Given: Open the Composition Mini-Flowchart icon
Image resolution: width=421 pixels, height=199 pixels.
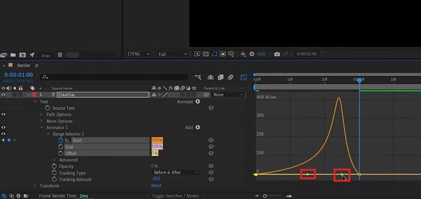Looking at the screenshot, I should (x=198, y=77).
